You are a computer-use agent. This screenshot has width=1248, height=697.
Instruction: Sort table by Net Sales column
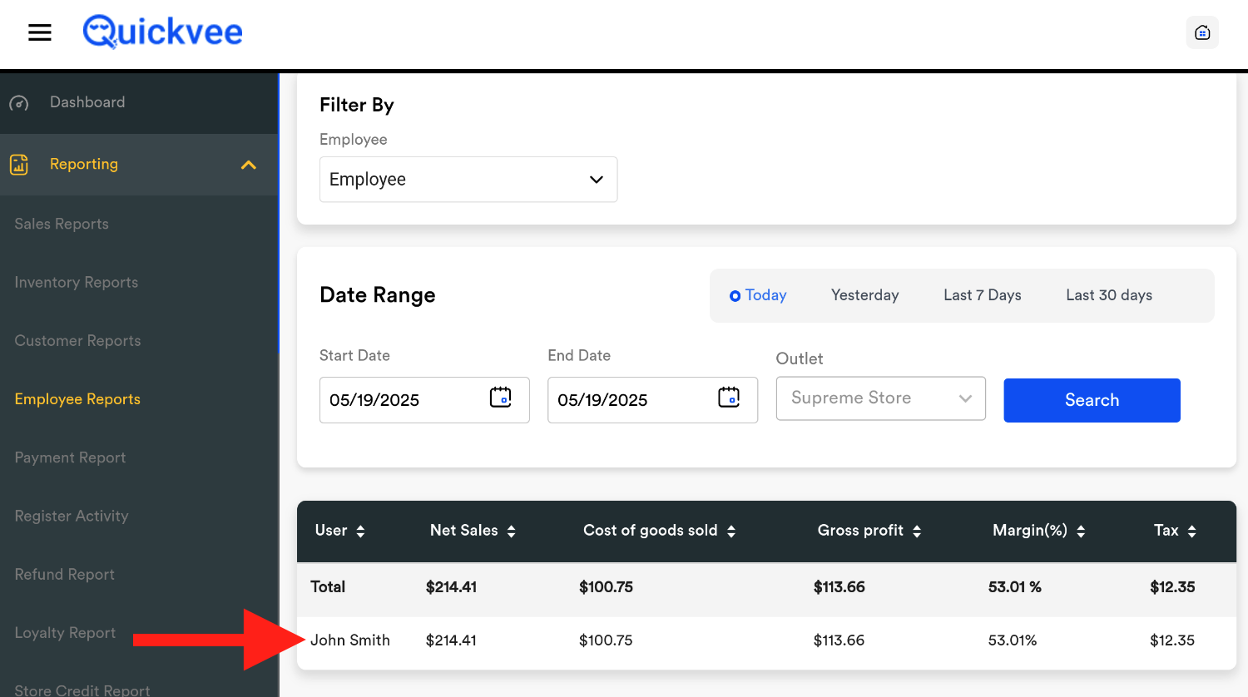point(511,531)
